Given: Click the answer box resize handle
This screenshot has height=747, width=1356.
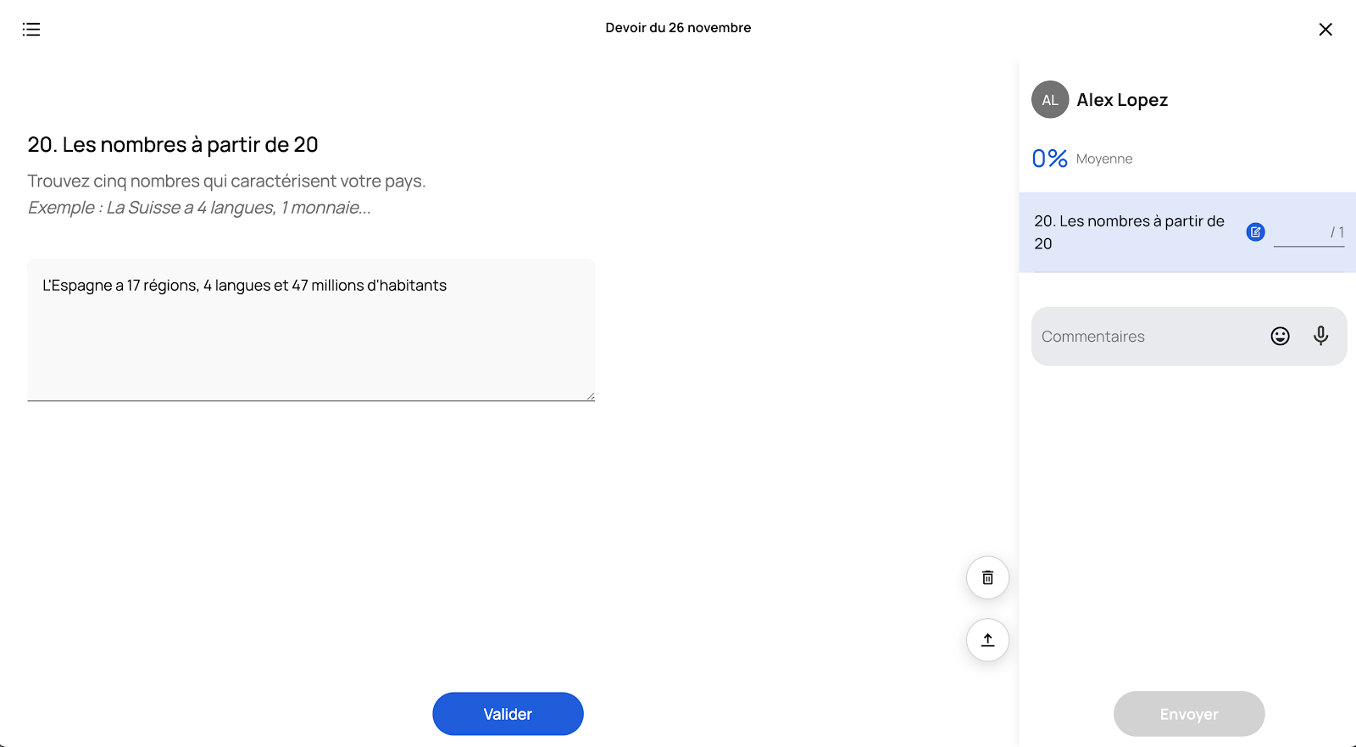Looking at the screenshot, I should (591, 396).
